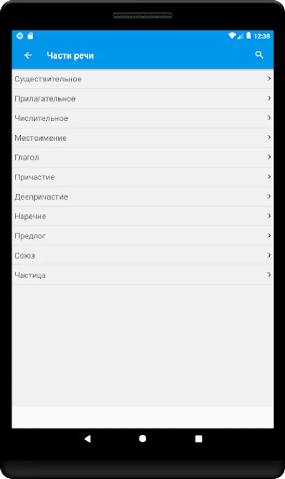Tap SD card notification icon
This screenshot has width=285, height=479.
coord(30,36)
